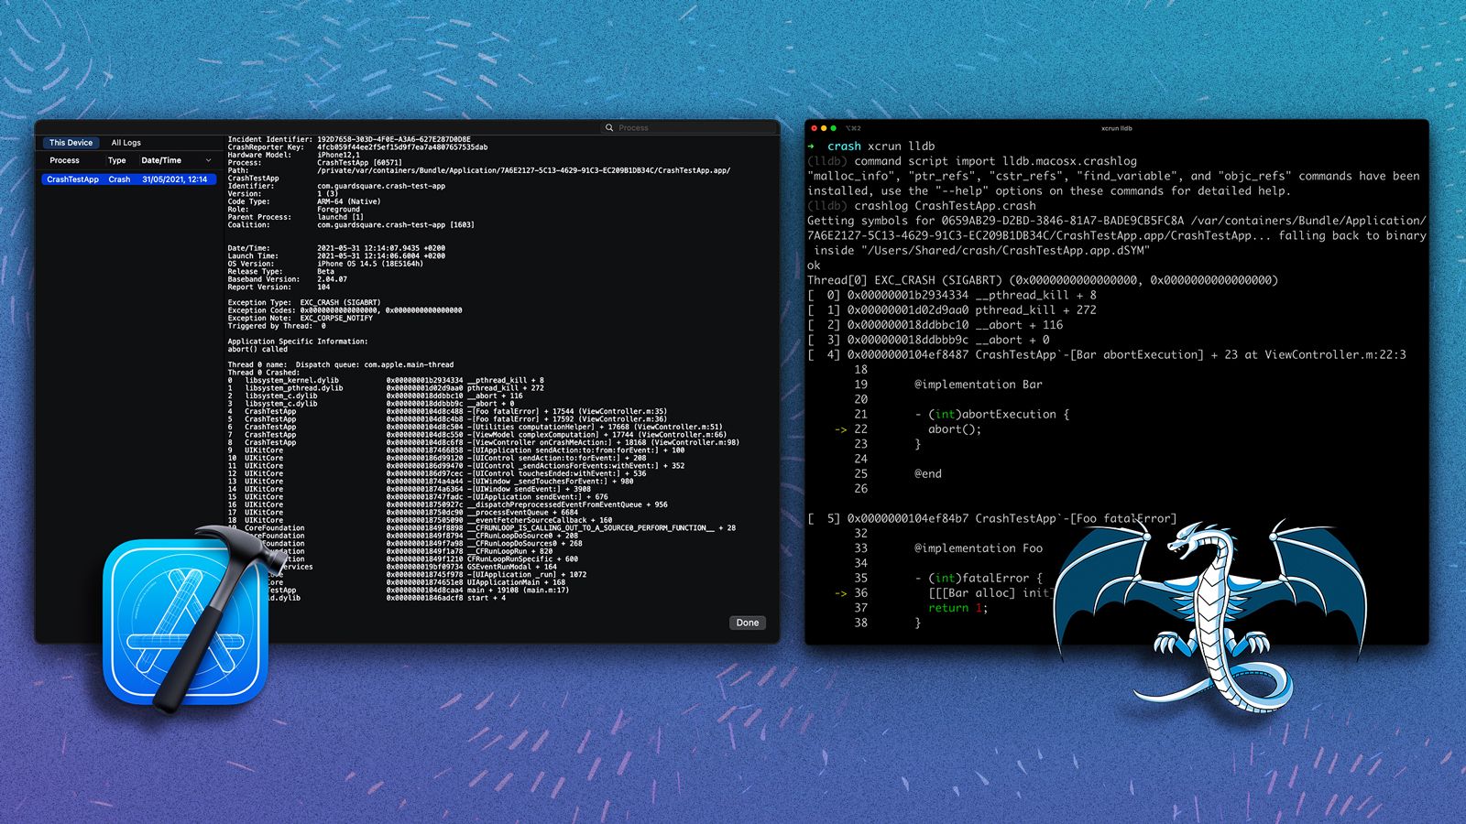This screenshot has height=824, width=1466.
Task: Focus the Process search field
Action: pos(689,127)
